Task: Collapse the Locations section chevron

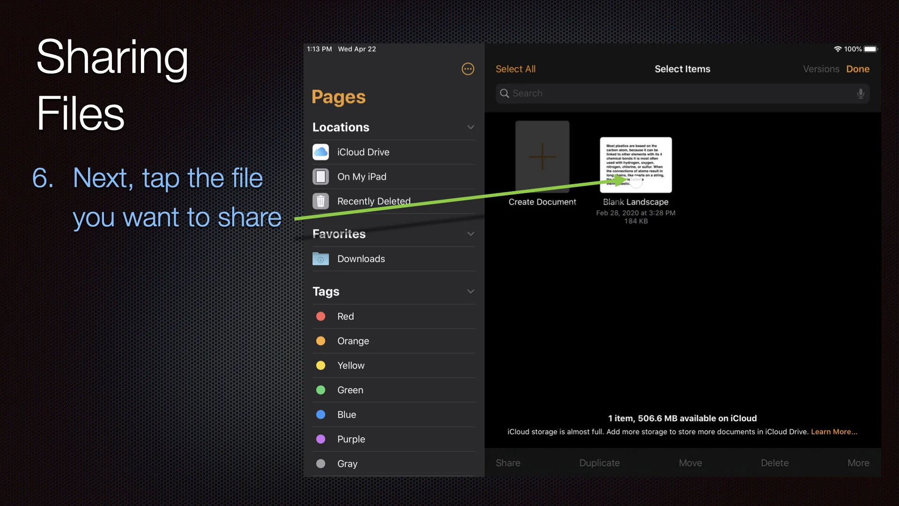Action: pos(471,127)
